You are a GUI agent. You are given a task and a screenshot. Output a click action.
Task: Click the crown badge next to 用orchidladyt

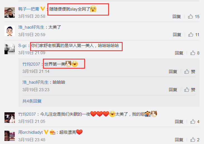tap(52, 132)
